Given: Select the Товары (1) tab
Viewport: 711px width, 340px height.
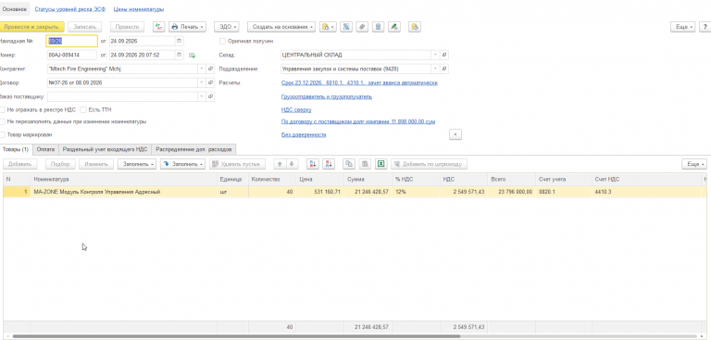Looking at the screenshot, I should [15, 149].
